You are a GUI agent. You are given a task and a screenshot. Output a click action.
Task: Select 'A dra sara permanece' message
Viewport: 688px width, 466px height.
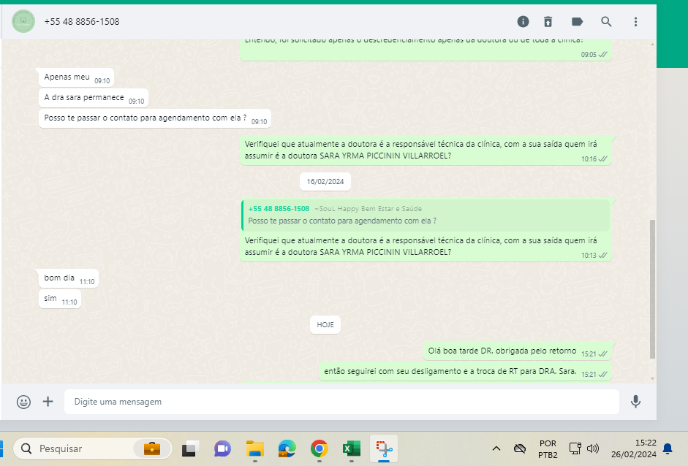click(94, 98)
